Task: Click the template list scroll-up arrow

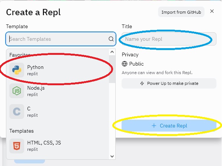Action: click(112, 52)
